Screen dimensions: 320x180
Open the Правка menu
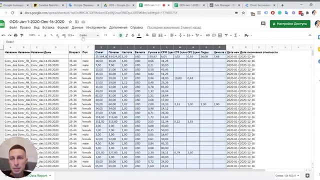25,27
